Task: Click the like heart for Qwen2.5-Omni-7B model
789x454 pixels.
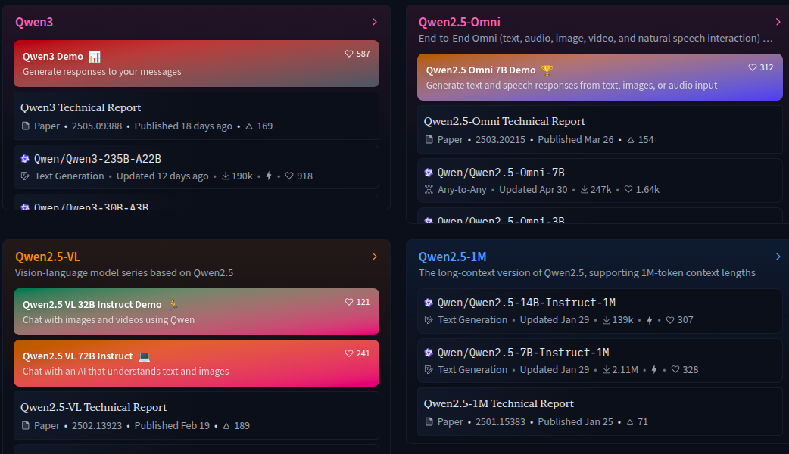Action: [628, 190]
